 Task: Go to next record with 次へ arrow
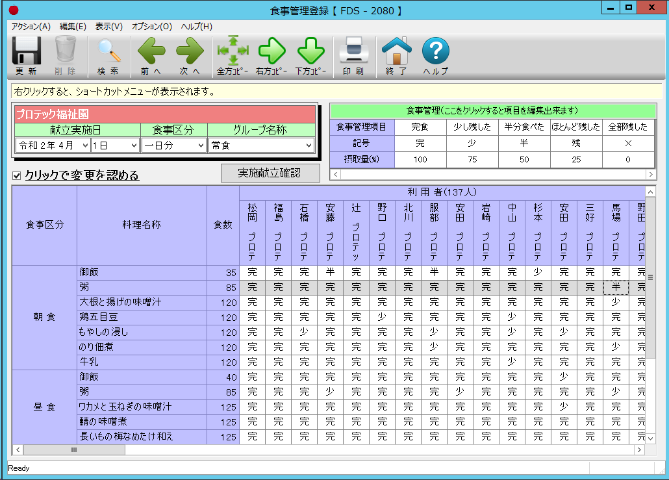click(190, 51)
